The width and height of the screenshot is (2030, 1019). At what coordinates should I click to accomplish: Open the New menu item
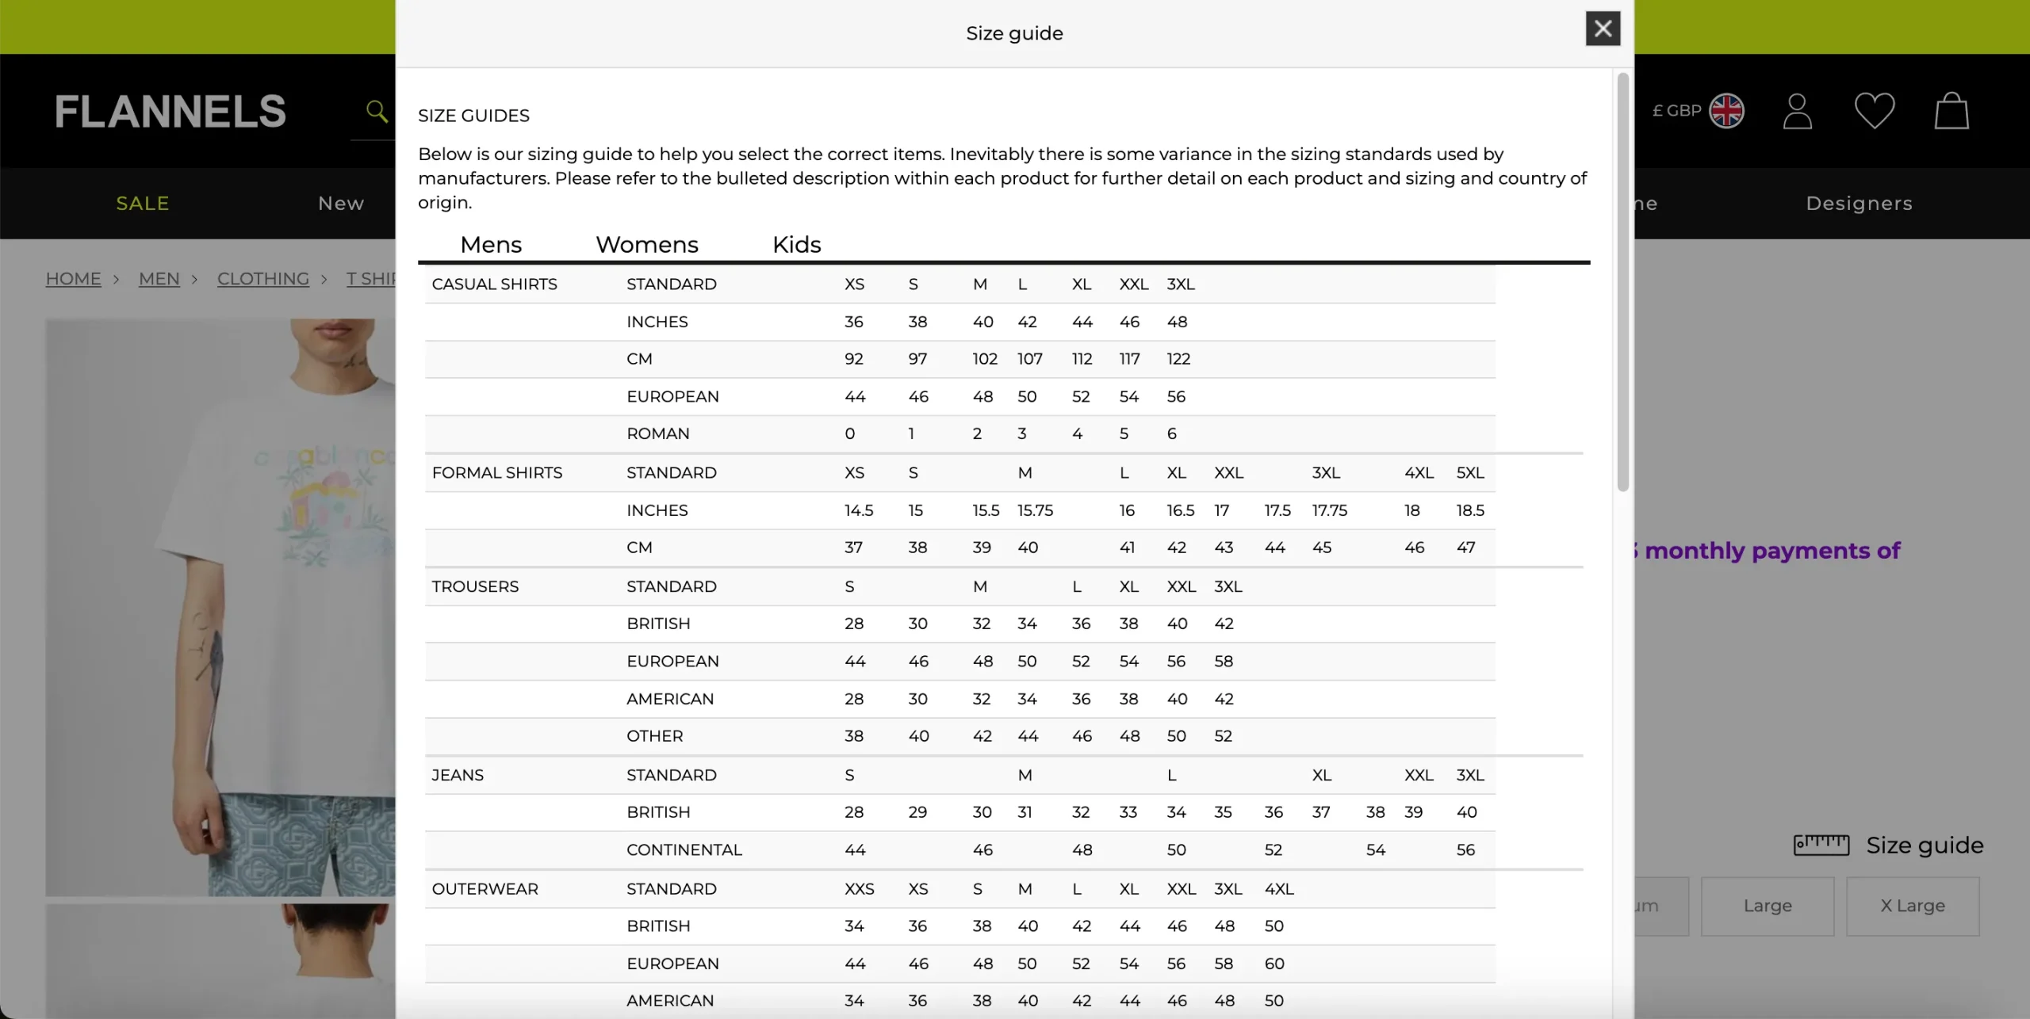pyautogui.click(x=341, y=204)
